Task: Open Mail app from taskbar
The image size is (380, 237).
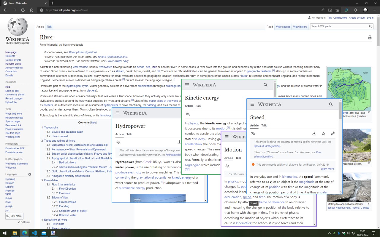Action: [x=44, y=233]
